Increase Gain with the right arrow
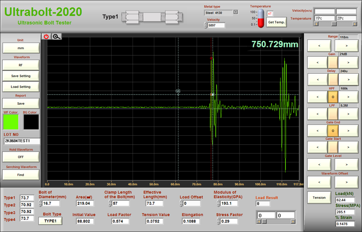 coord(348,62)
